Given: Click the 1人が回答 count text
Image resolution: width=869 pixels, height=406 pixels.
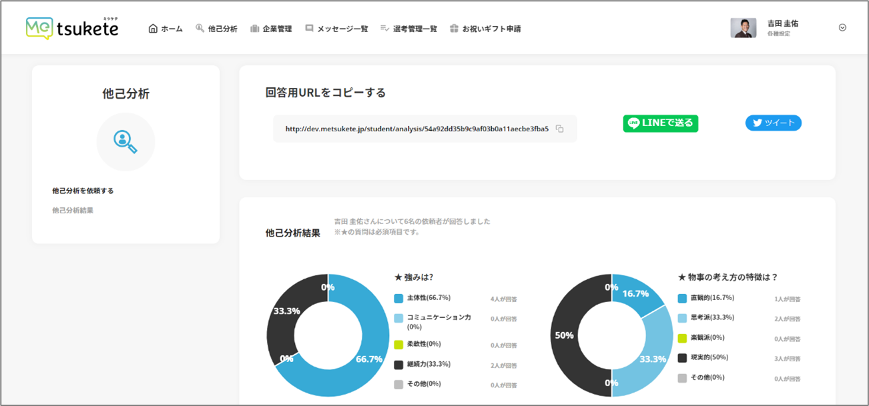Looking at the screenshot, I should 788,299.
